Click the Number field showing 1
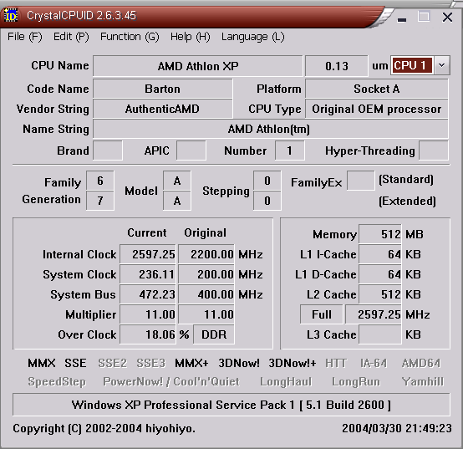 pyautogui.click(x=289, y=151)
